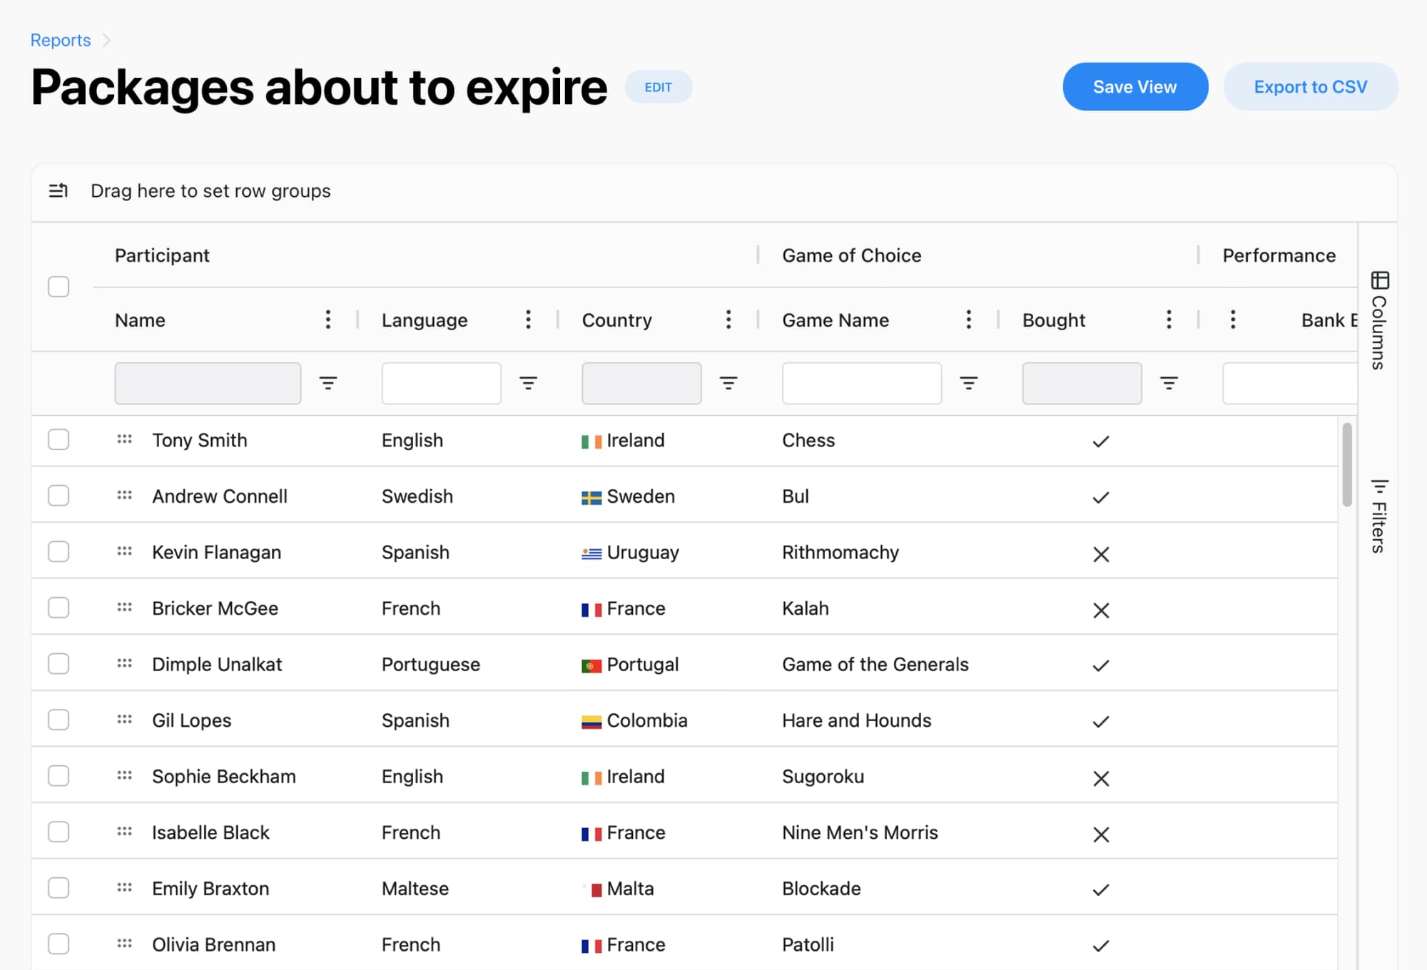1427x970 pixels.
Task: Open the filter funnel on Country column
Action: pos(728,383)
